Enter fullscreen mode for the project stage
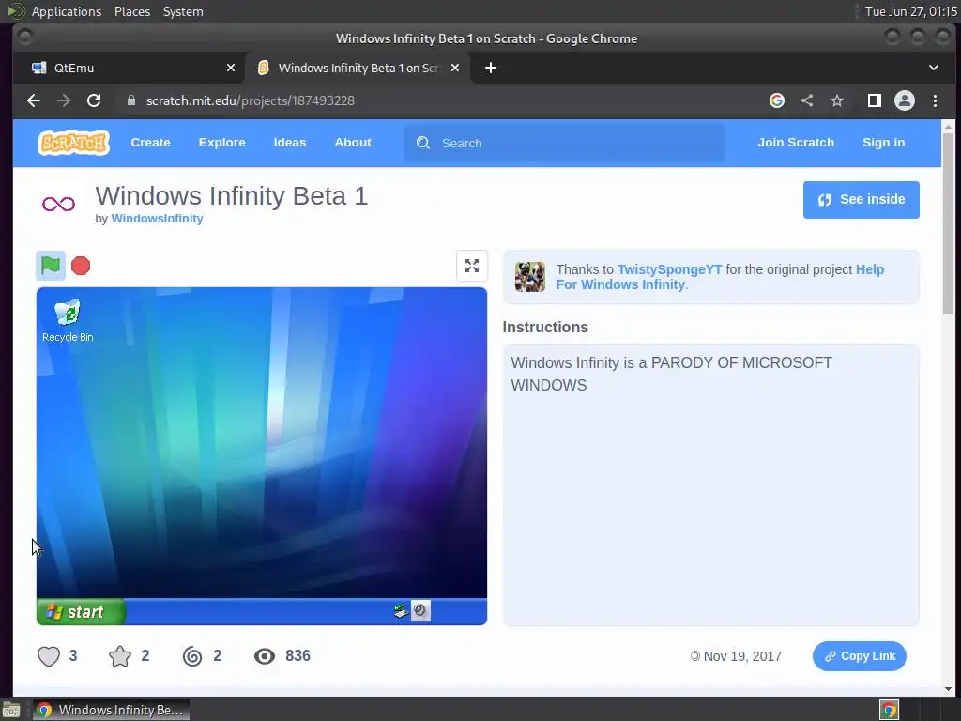961x721 pixels. (x=472, y=266)
